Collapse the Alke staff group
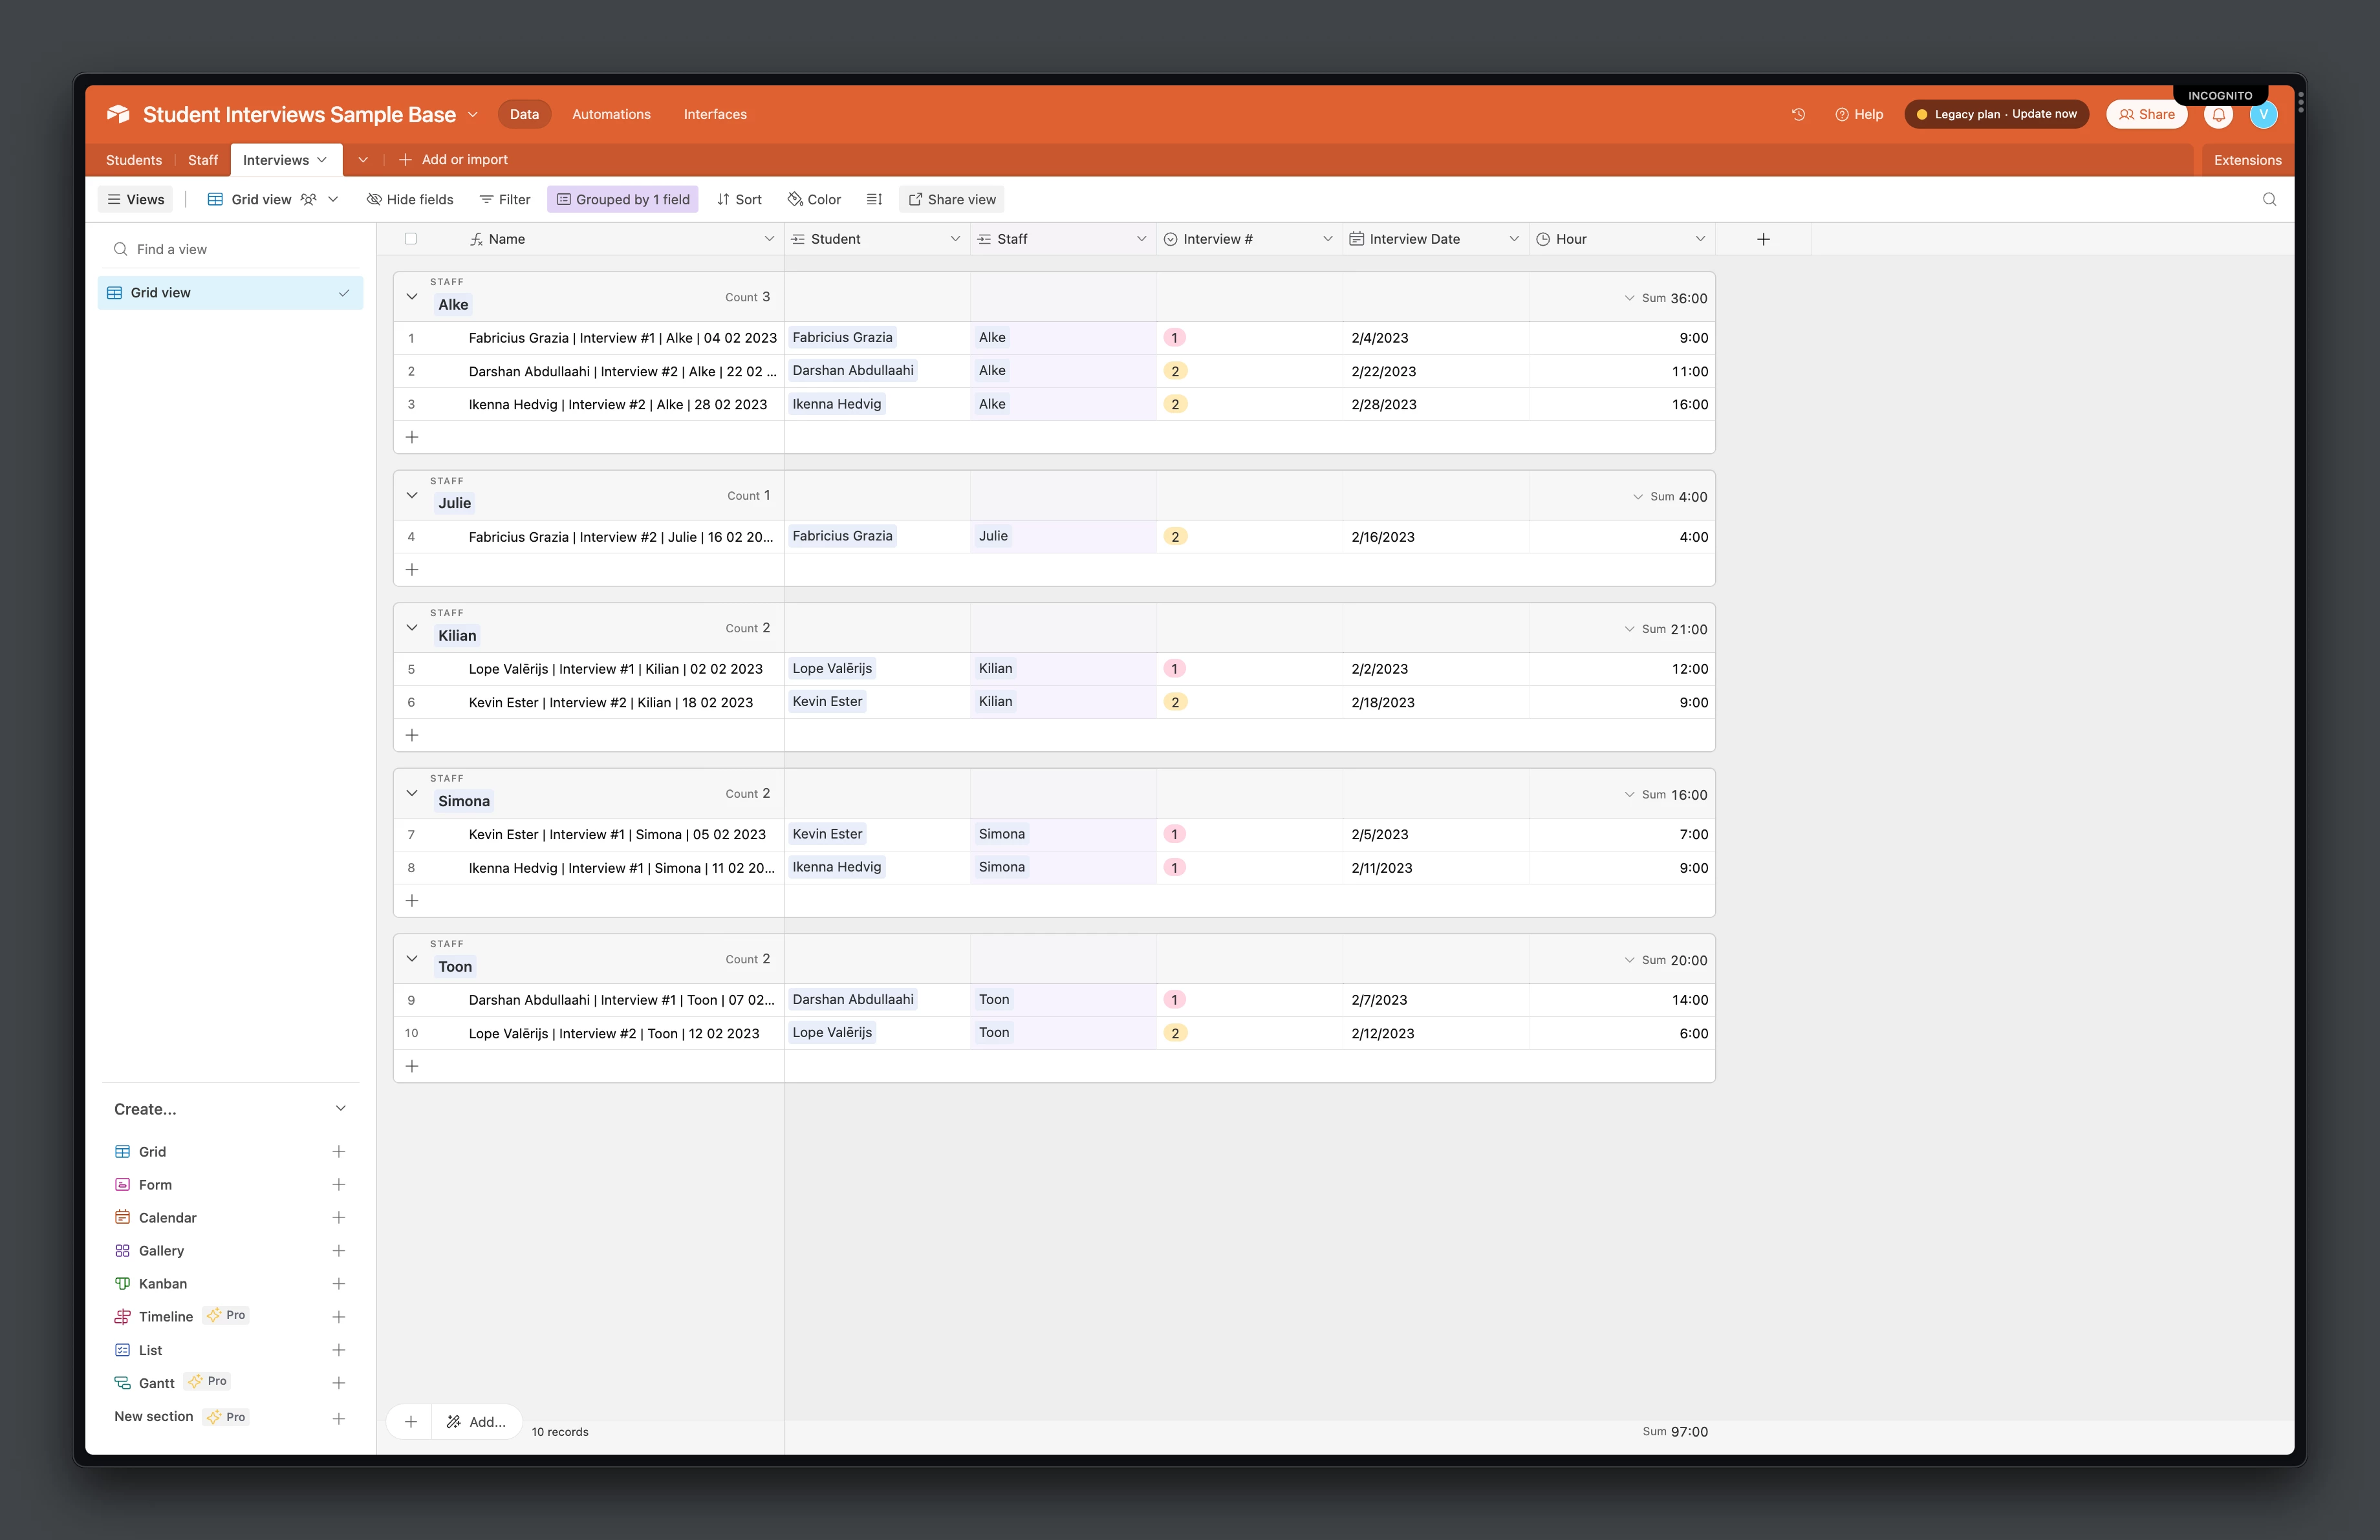The width and height of the screenshot is (2380, 1540). click(x=411, y=297)
